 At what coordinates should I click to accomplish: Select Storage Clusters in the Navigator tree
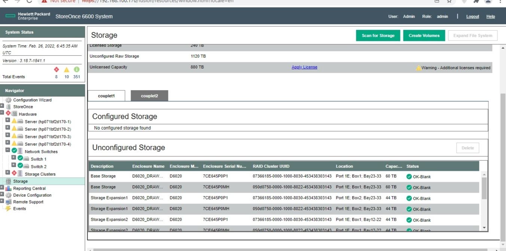[40, 174]
